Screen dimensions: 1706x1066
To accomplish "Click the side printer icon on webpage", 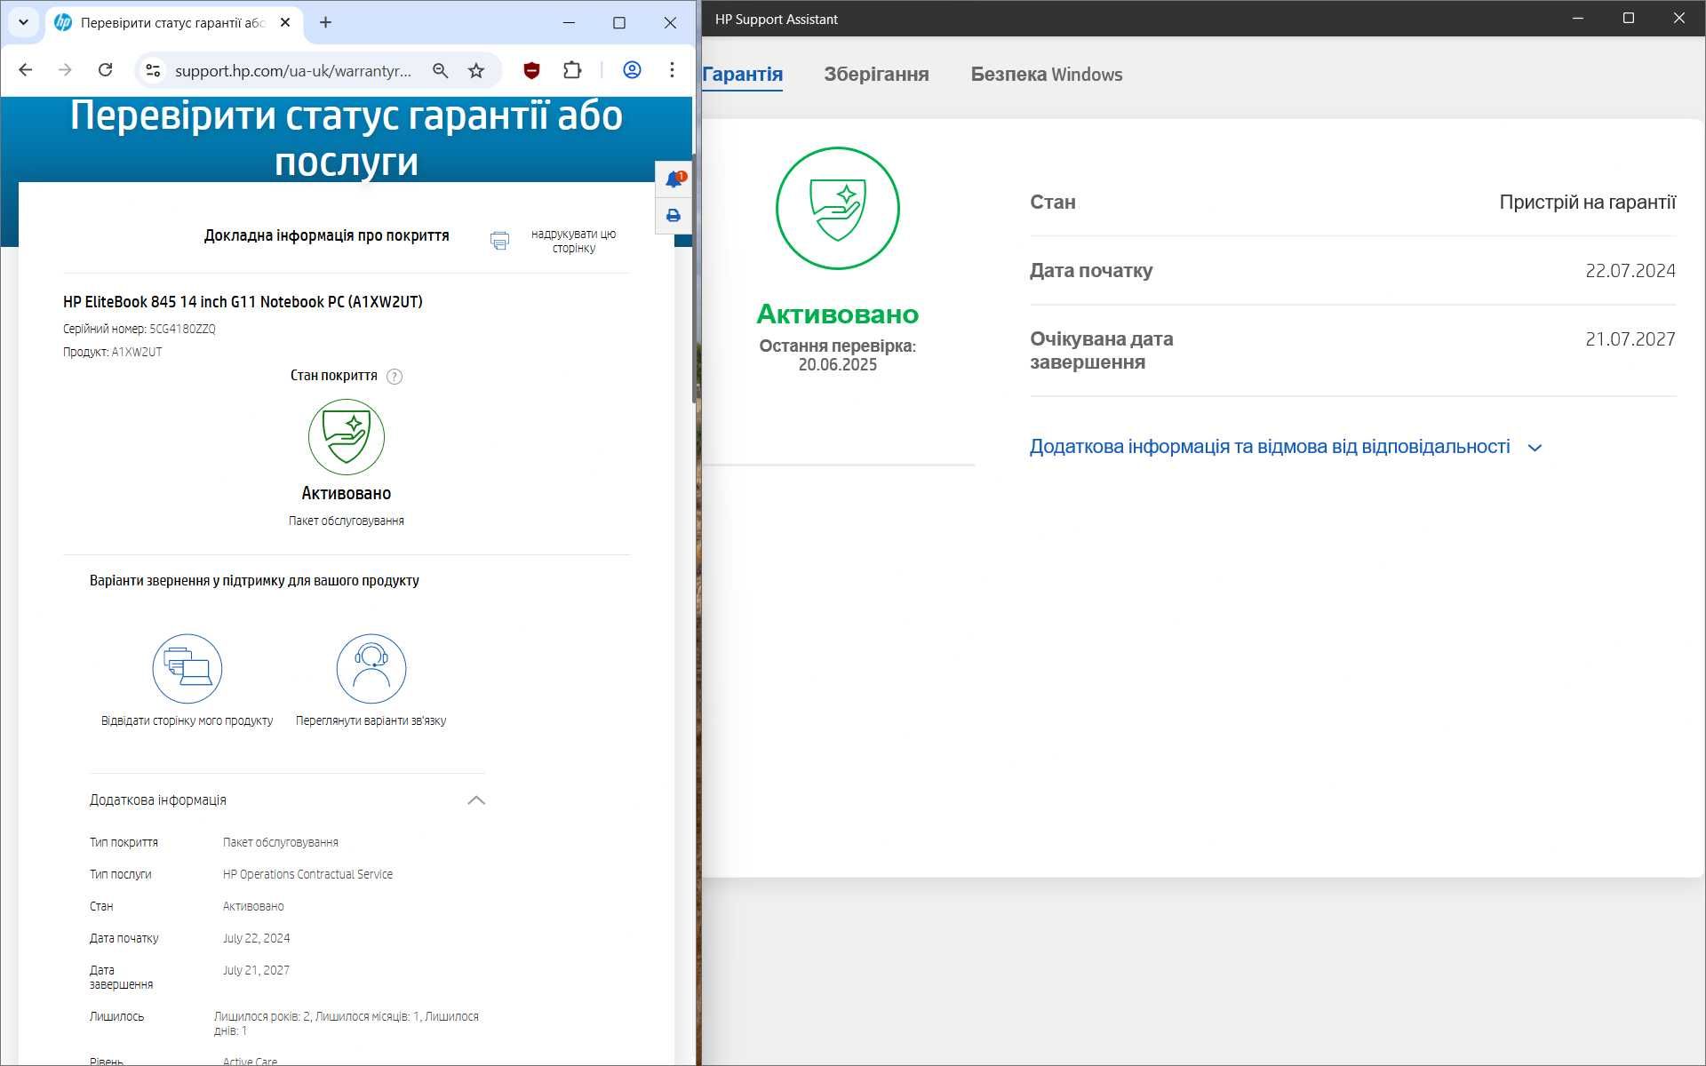I will click(x=674, y=216).
